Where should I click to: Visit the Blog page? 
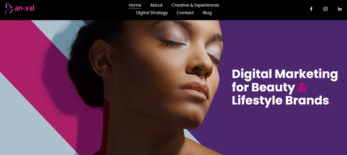(x=207, y=13)
